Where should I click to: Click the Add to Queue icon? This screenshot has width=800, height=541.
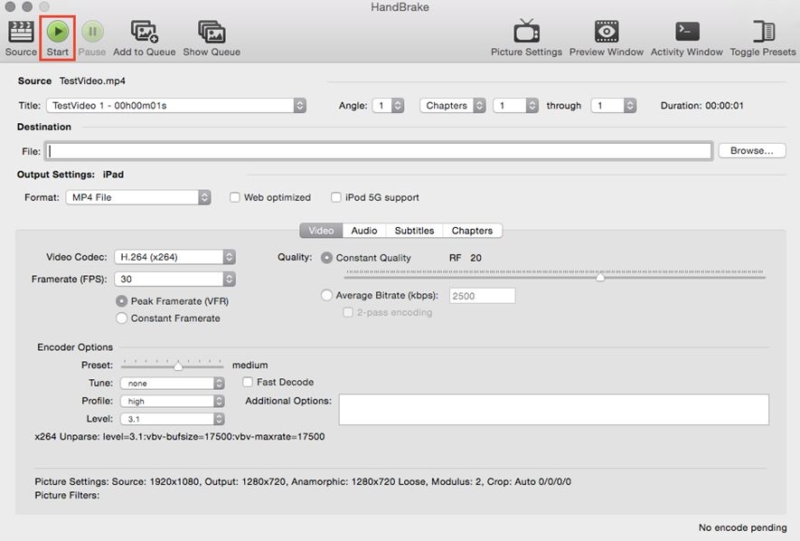point(145,32)
